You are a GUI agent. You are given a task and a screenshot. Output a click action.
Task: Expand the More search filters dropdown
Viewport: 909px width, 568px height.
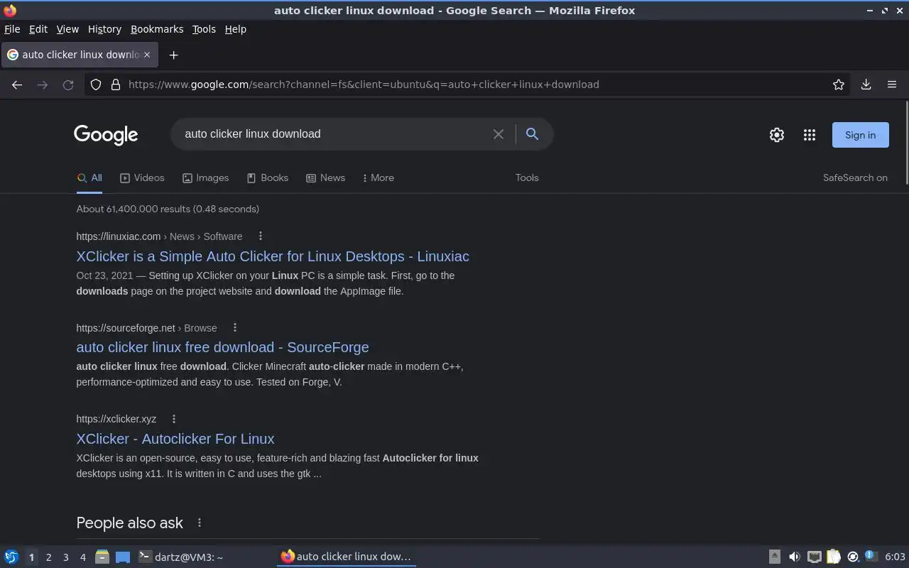[x=379, y=177]
